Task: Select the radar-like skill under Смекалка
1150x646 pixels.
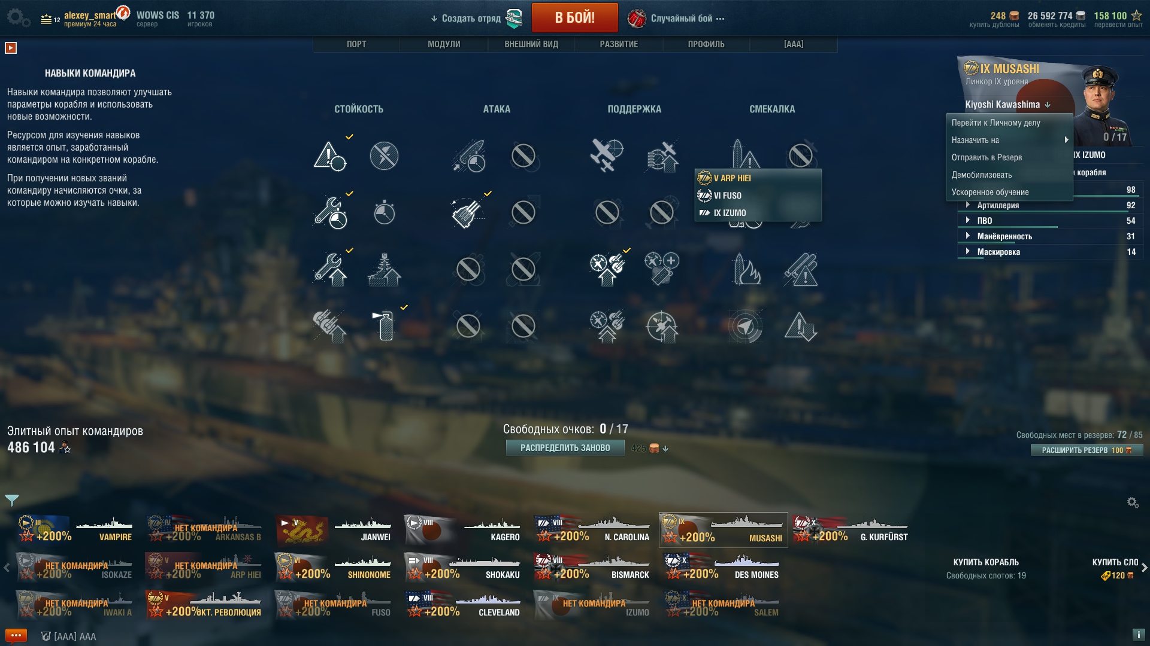Action: tap(746, 326)
